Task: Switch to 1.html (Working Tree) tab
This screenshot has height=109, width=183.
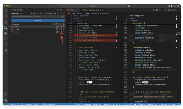Action: (92, 10)
